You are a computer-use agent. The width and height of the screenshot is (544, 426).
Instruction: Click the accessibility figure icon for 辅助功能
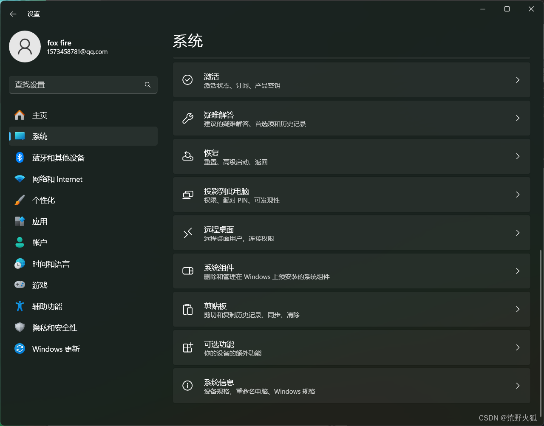(x=20, y=306)
